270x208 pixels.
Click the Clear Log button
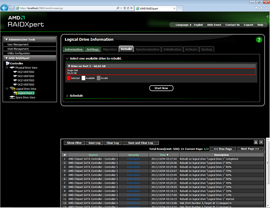[x=113, y=143]
